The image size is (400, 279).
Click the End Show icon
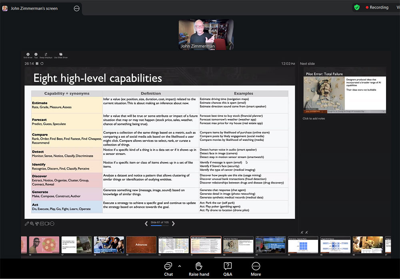[x=28, y=54]
